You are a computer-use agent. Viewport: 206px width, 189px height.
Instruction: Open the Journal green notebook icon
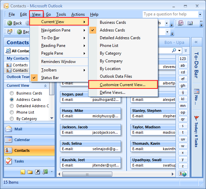click(x=45, y=172)
